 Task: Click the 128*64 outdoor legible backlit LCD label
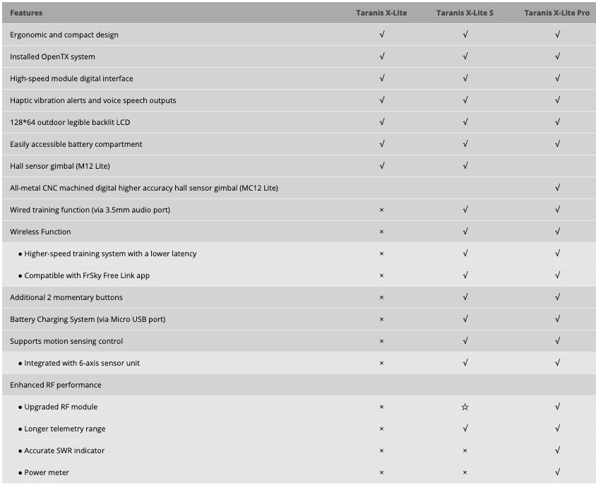click(70, 122)
